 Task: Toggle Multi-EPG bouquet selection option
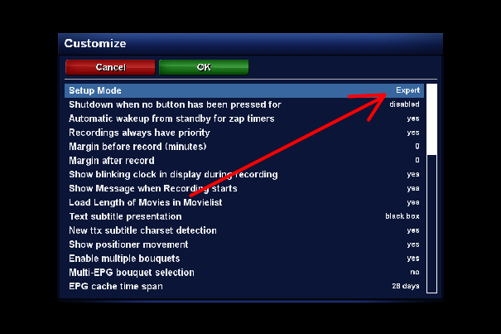[x=244, y=272]
